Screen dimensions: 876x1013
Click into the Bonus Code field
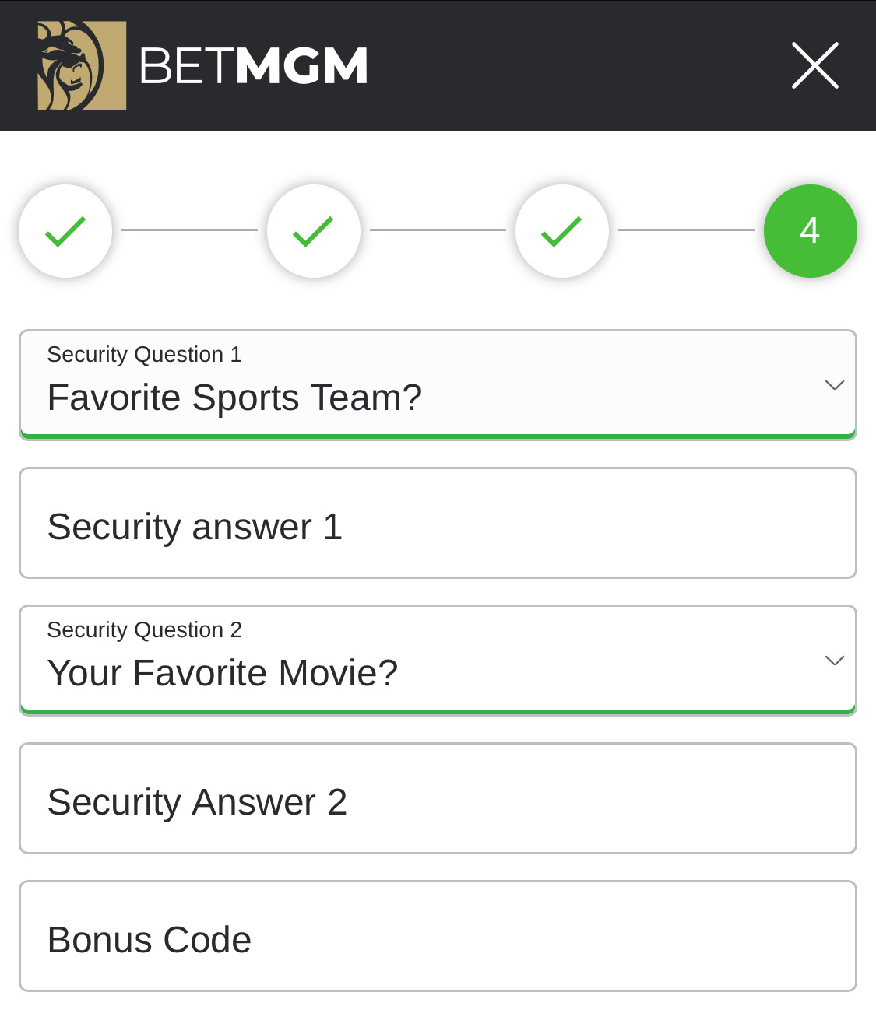pyautogui.click(x=438, y=936)
